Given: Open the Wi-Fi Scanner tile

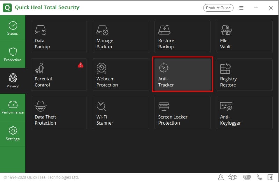Looking at the screenshot, I should 121,113.
